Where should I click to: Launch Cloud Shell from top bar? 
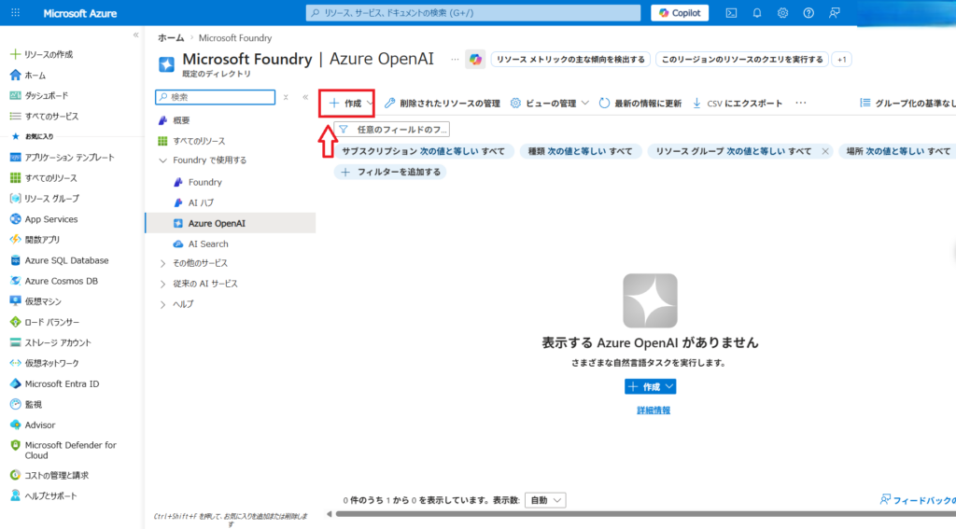[731, 13]
